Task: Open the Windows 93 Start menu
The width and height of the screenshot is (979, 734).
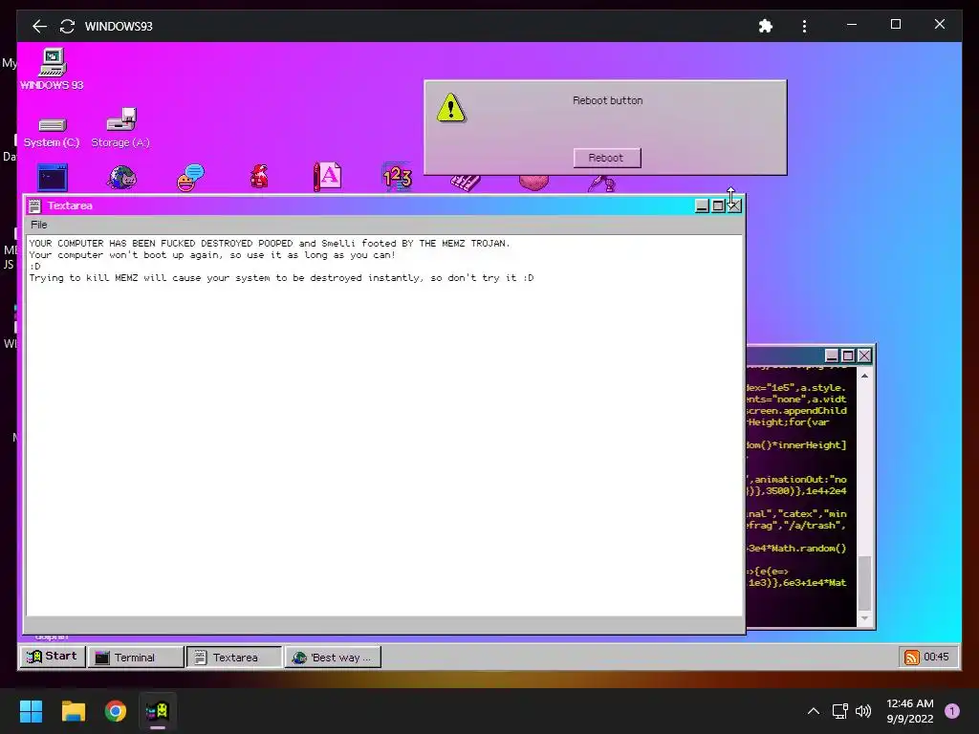Action: click(x=53, y=657)
